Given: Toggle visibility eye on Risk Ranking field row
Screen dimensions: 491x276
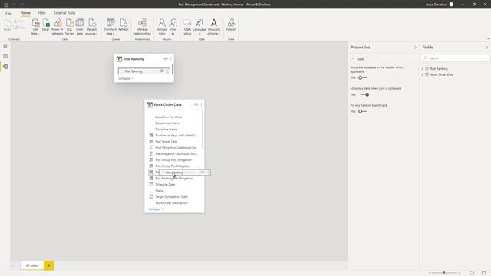Looking at the screenshot, I should [162, 71].
